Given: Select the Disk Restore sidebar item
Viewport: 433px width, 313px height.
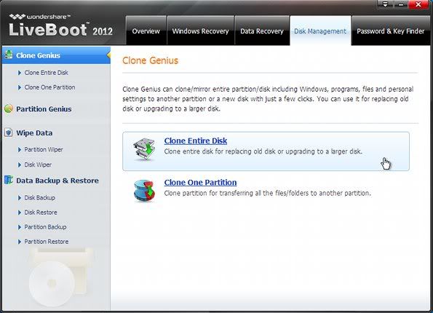Looking at the screenshot, I should coord(41,212).
